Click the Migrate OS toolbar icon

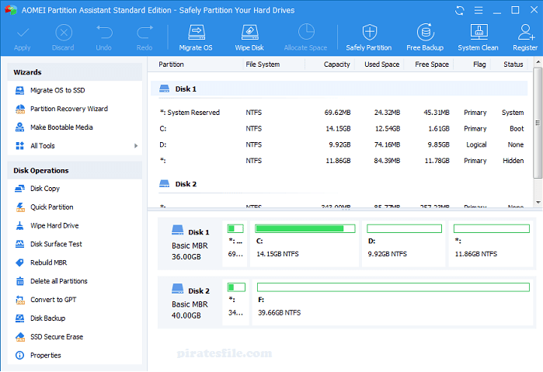196,33
